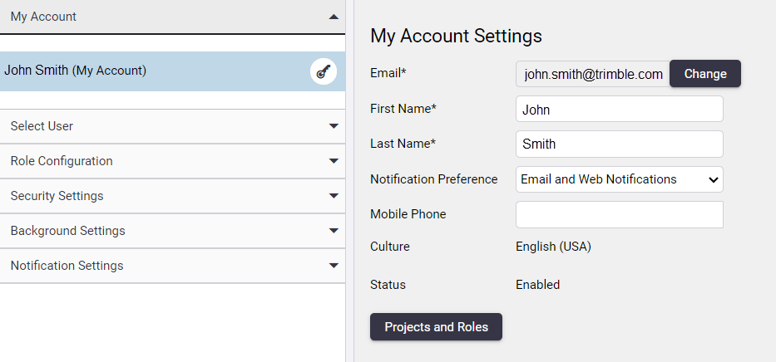776x362 pixels.
Task: Focus the empty Mobile Phone field
Action: coord(619,214)
